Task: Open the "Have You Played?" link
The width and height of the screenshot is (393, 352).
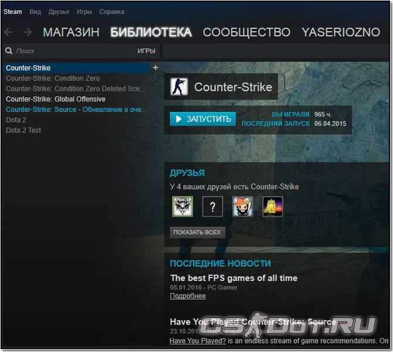Action: (x=198, y=341)
